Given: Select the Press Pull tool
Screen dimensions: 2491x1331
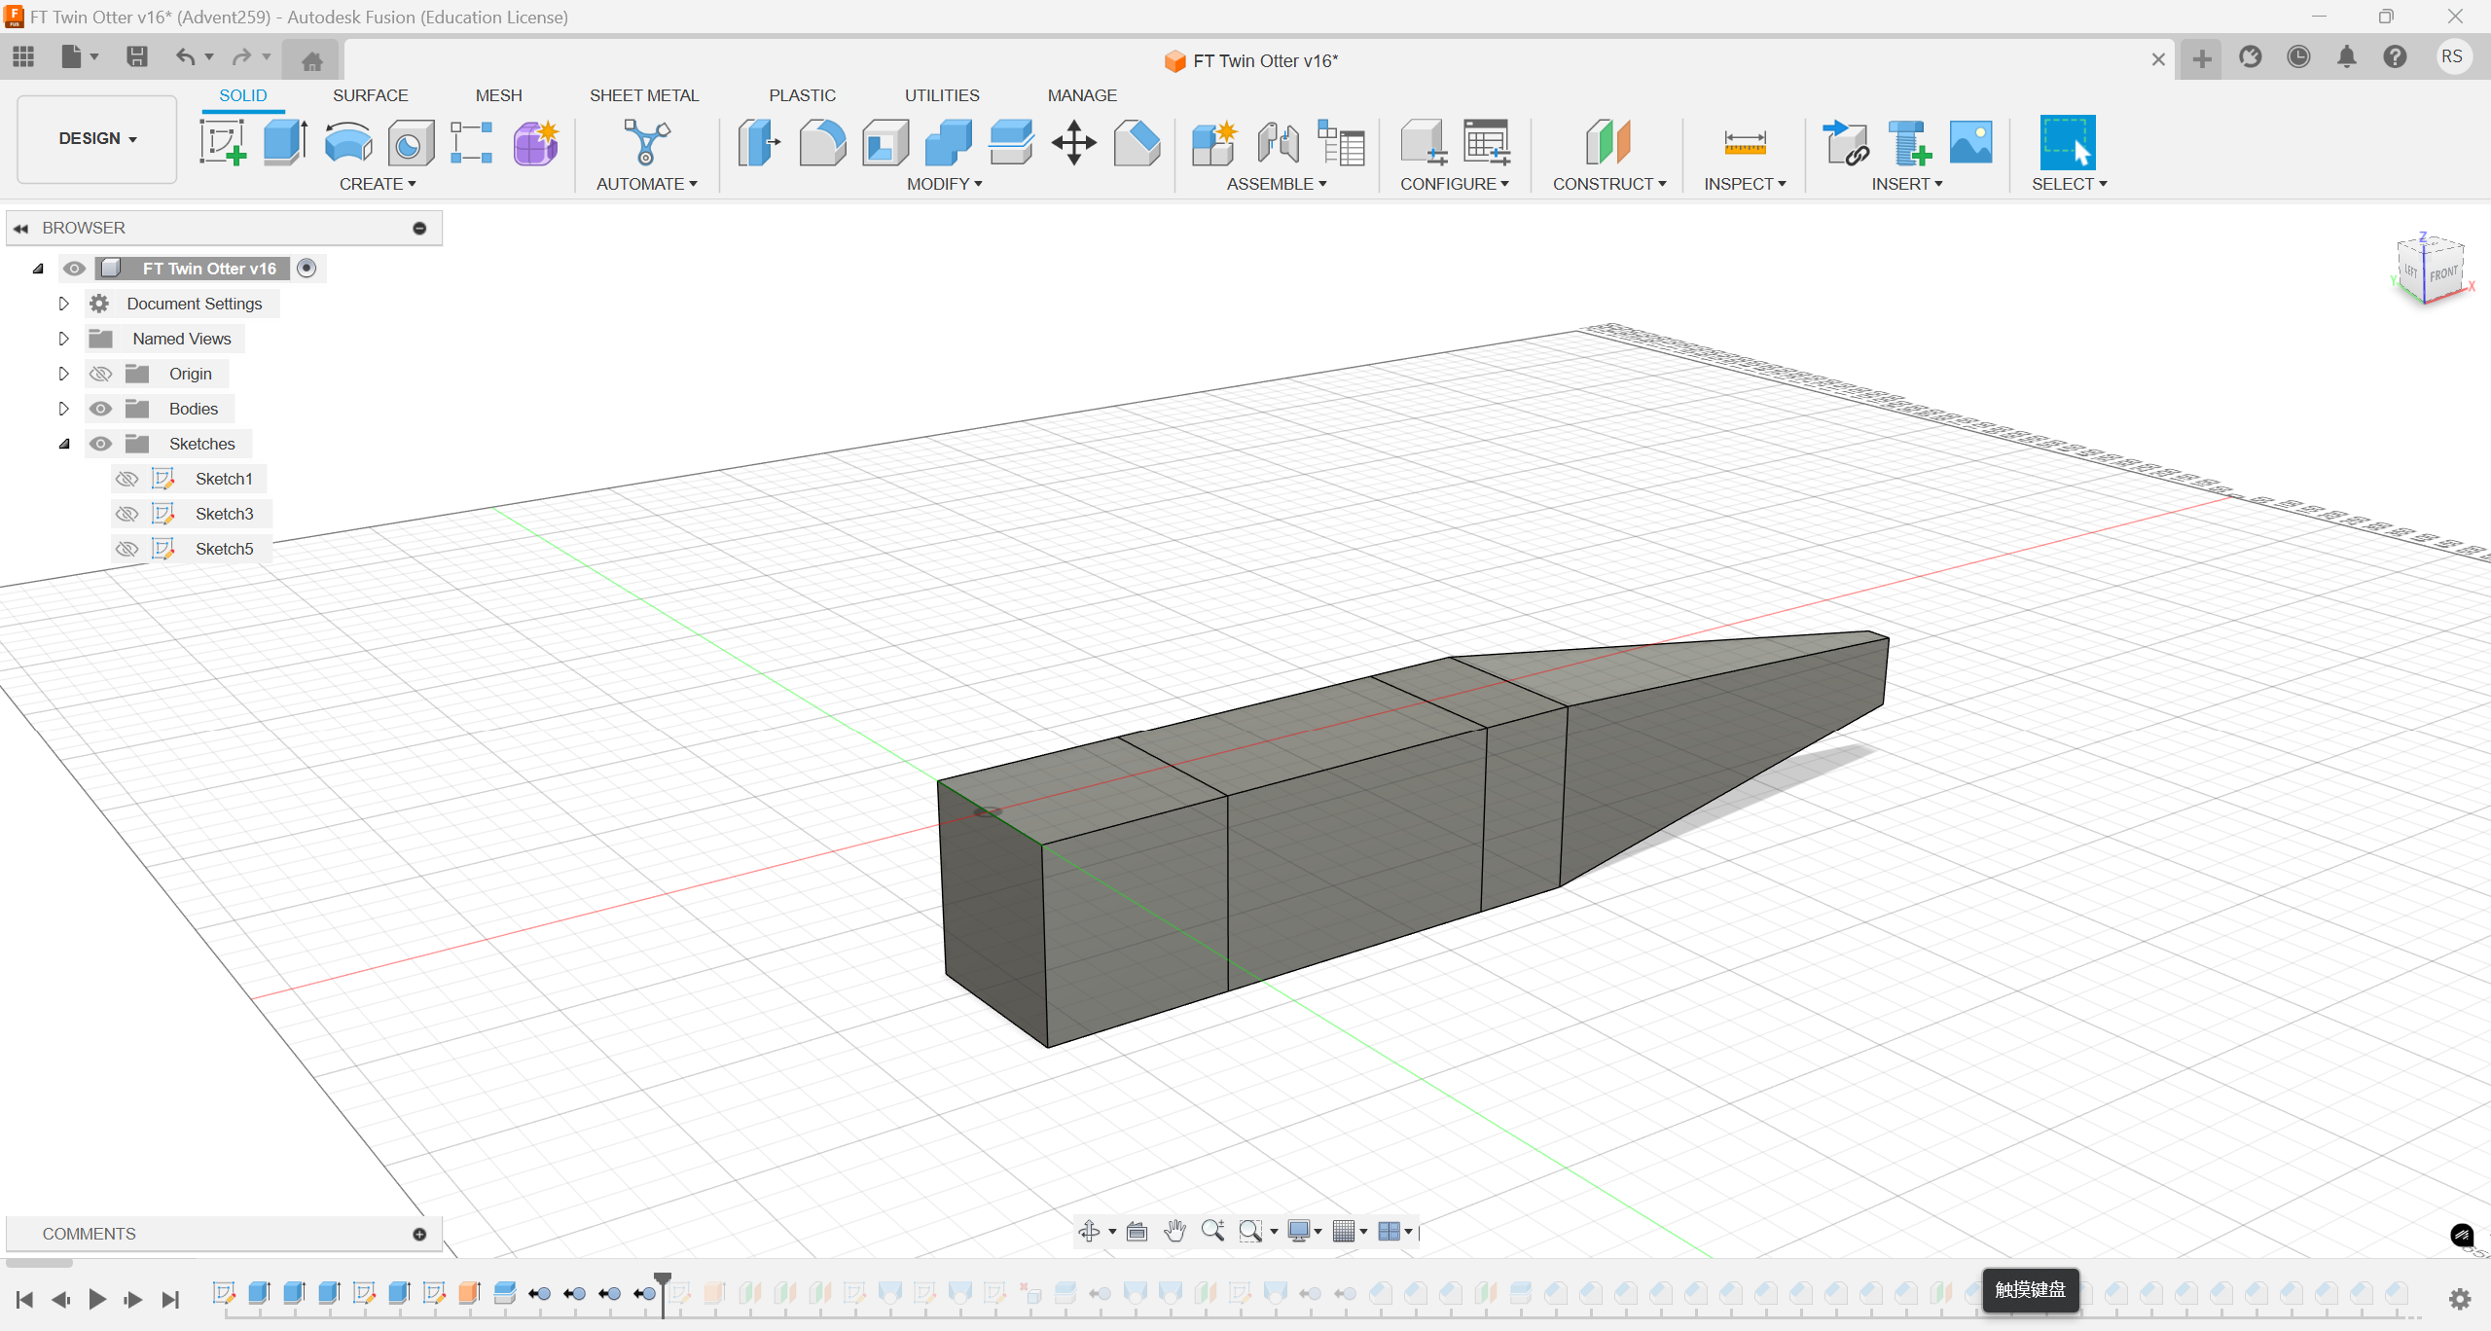Looking at the screenshot, I should tap(759, 143).
